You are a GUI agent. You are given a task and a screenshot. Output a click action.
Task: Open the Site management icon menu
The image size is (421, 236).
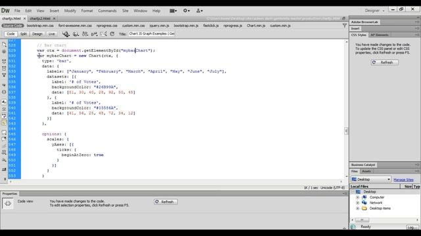[199, 10]
